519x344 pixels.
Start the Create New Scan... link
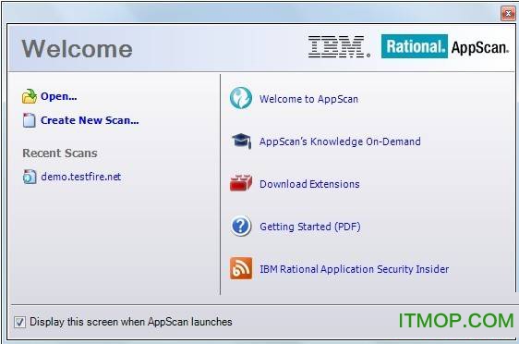click(x=90, y=120)
